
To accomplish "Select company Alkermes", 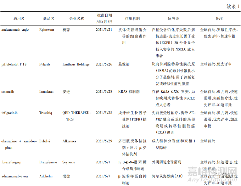I will (69, 141).
